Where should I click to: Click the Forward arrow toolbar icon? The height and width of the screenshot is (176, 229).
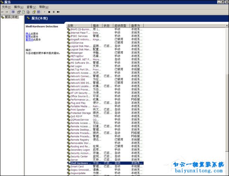click(x=7, y=12)
